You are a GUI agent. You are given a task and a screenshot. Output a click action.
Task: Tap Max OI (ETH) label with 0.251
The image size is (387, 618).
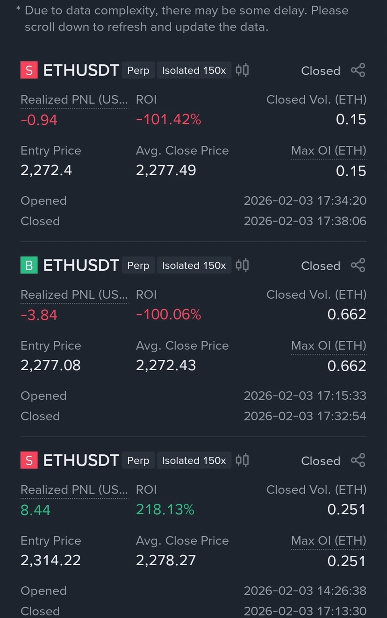(329, 540)
